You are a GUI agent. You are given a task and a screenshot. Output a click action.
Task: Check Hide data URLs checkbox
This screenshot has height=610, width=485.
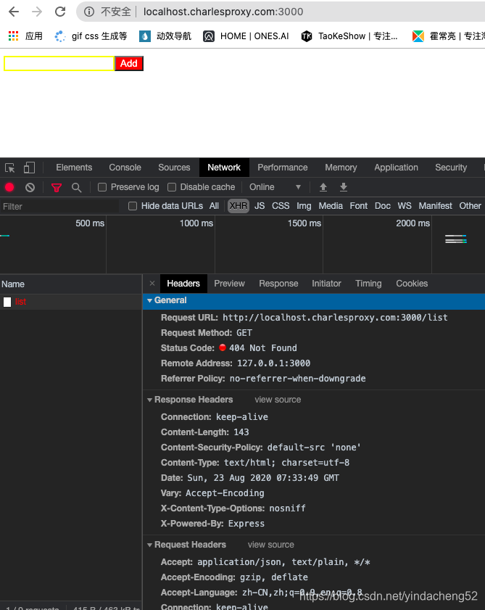133,206
